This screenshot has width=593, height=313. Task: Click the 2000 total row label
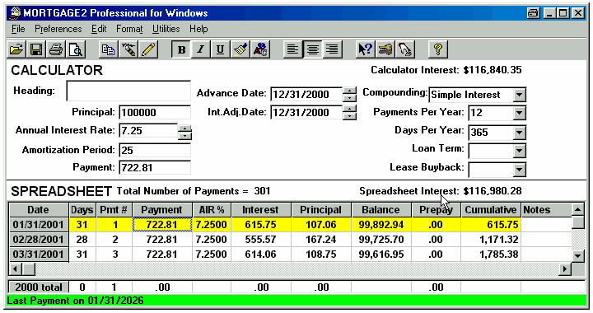pos(38,287)
